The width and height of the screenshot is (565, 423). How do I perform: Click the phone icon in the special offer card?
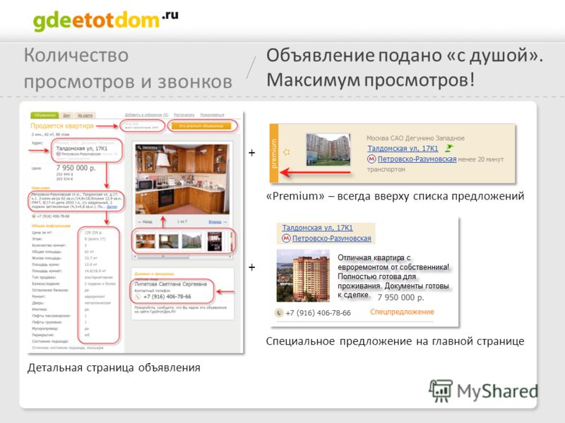(279, 313)
